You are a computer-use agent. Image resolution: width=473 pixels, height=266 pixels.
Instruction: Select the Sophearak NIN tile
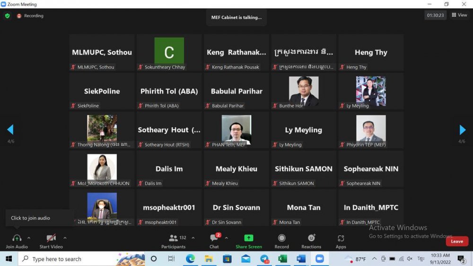pos(371,169)
